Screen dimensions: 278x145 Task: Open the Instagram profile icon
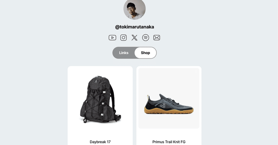[123, 38]
